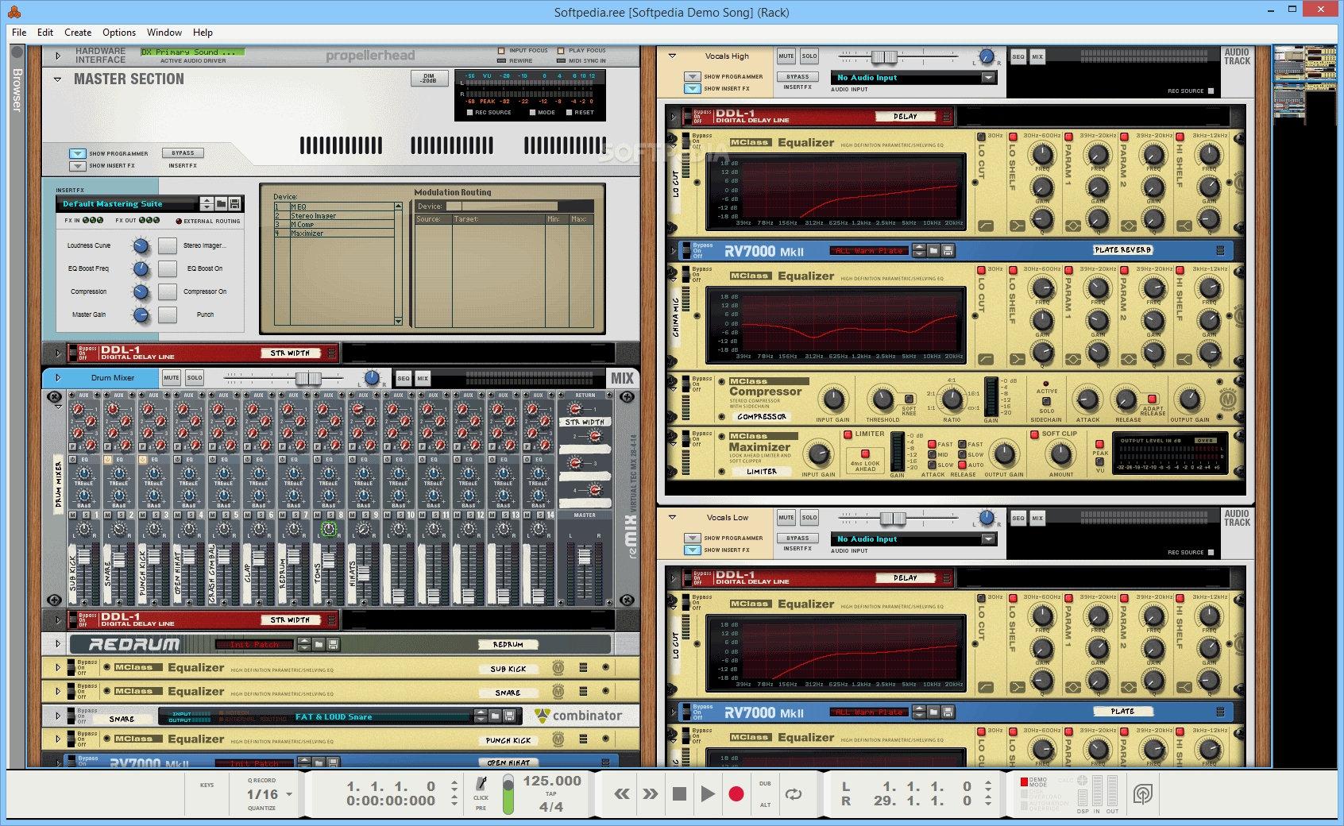1344x826 pixels.
Task: Mute the Drum Mixer channel
Action: pos(171,378)
